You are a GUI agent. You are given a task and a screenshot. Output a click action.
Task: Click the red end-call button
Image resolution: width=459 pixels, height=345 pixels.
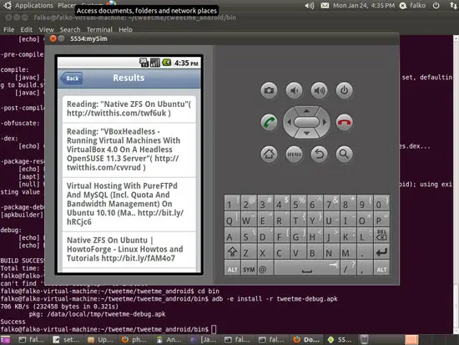pyautogui.click(x=344, y=122)
